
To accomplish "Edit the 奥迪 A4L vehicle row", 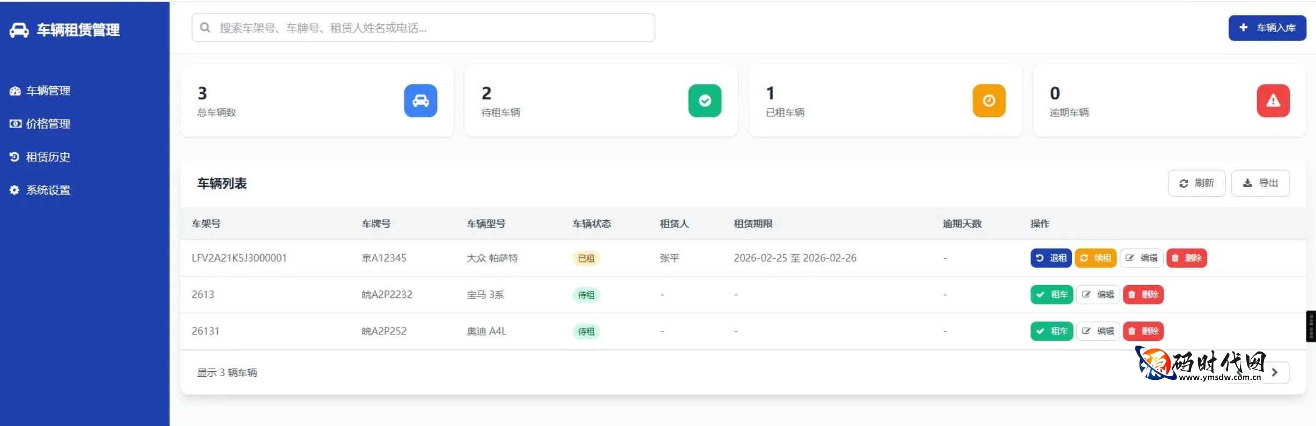I will [1098, 331].
